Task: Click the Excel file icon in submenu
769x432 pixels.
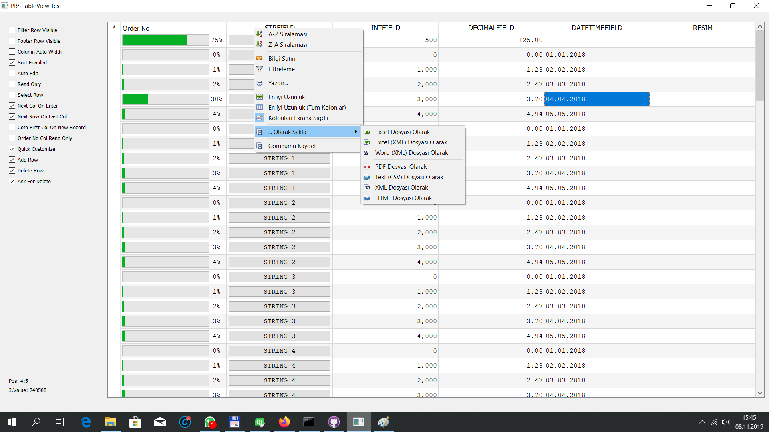Action: point(367,132)
